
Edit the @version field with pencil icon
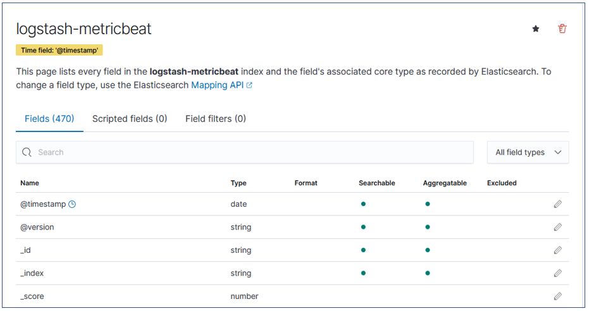pos(558,227)
